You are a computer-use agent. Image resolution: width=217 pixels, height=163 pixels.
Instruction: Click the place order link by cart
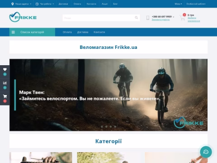193,19
